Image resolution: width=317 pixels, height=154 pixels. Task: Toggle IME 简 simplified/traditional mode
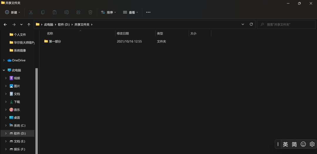point(294,144)
